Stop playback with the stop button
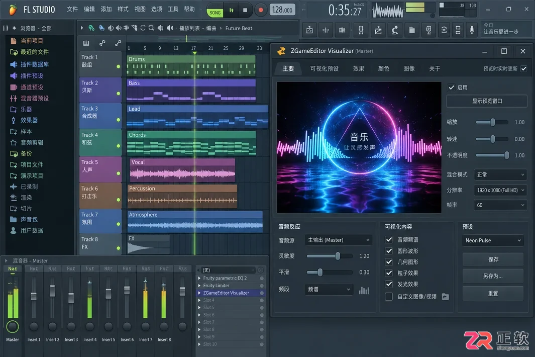 point(245,10)
